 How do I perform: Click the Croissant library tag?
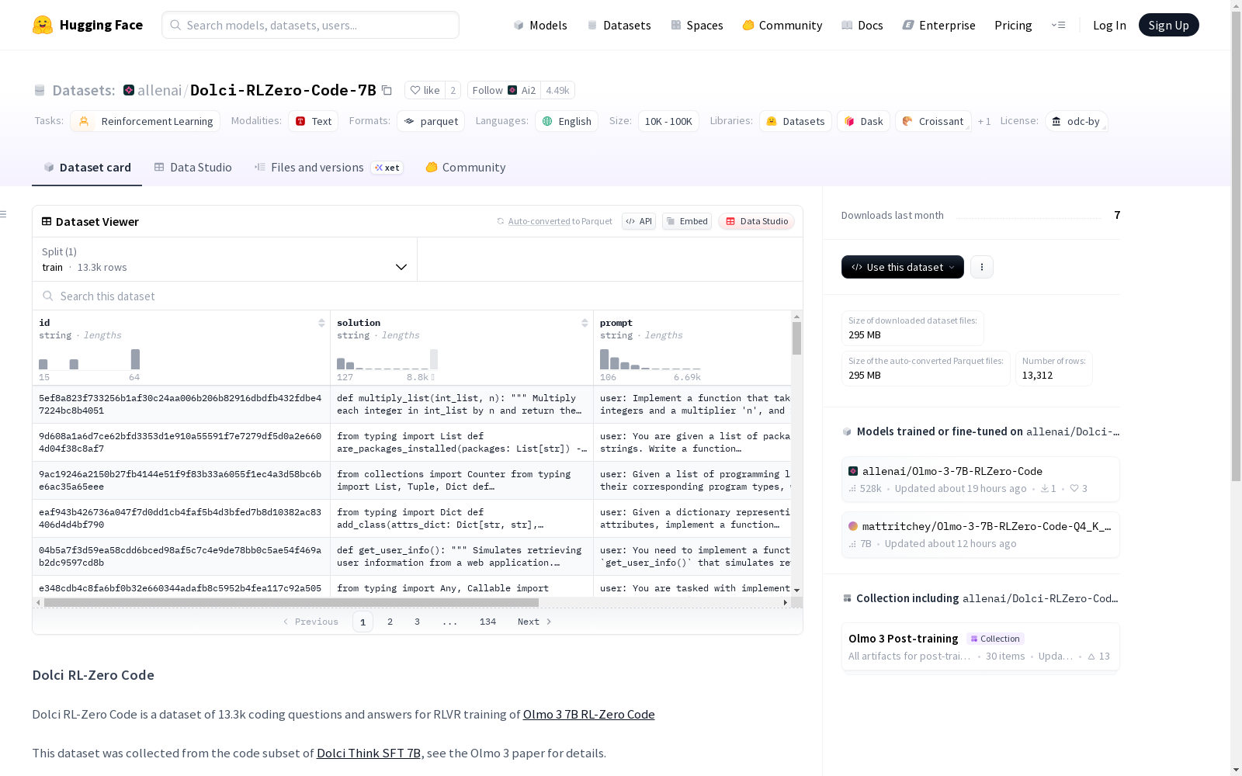(x=933, y=121)
